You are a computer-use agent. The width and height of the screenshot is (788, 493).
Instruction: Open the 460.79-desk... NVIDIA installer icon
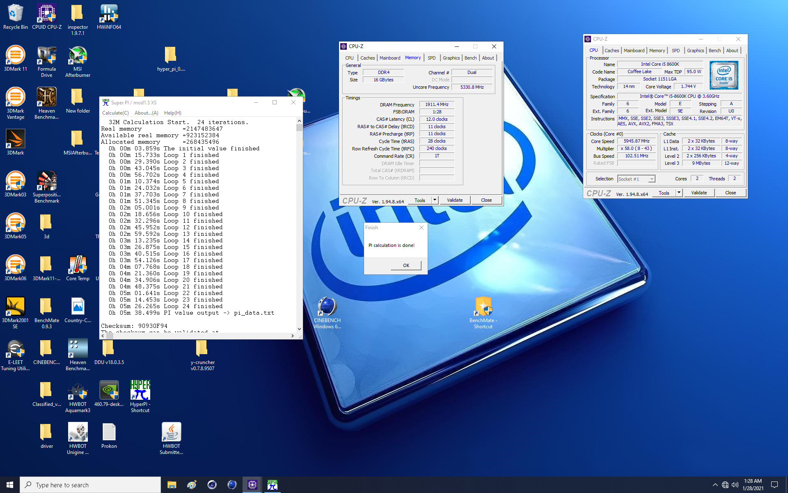pyautogui.click(x=109, y=394)
